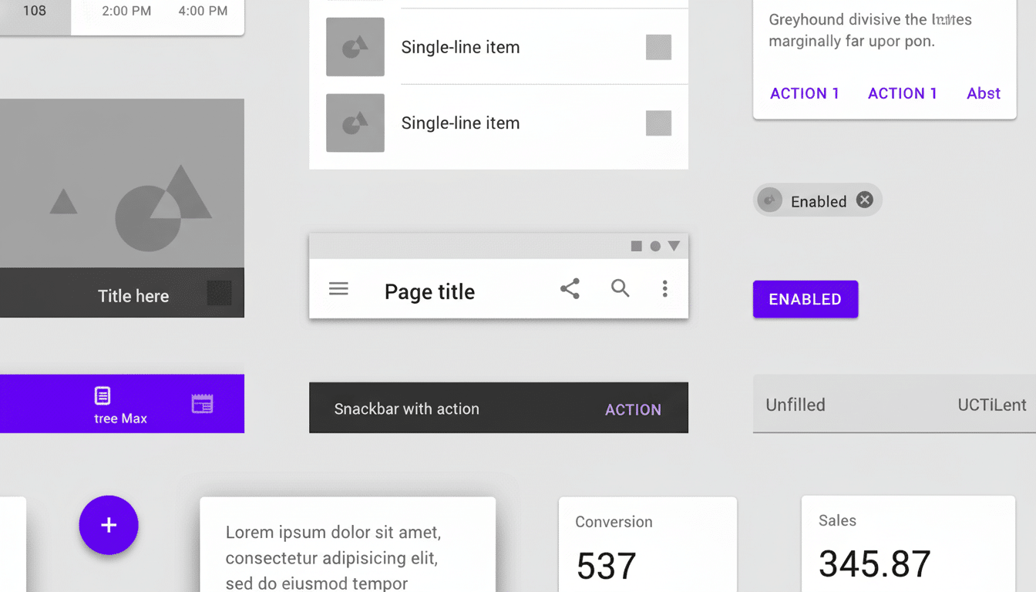Click the share icon in the Page title bar
The image size is (1036, 592).
(570, 288)
